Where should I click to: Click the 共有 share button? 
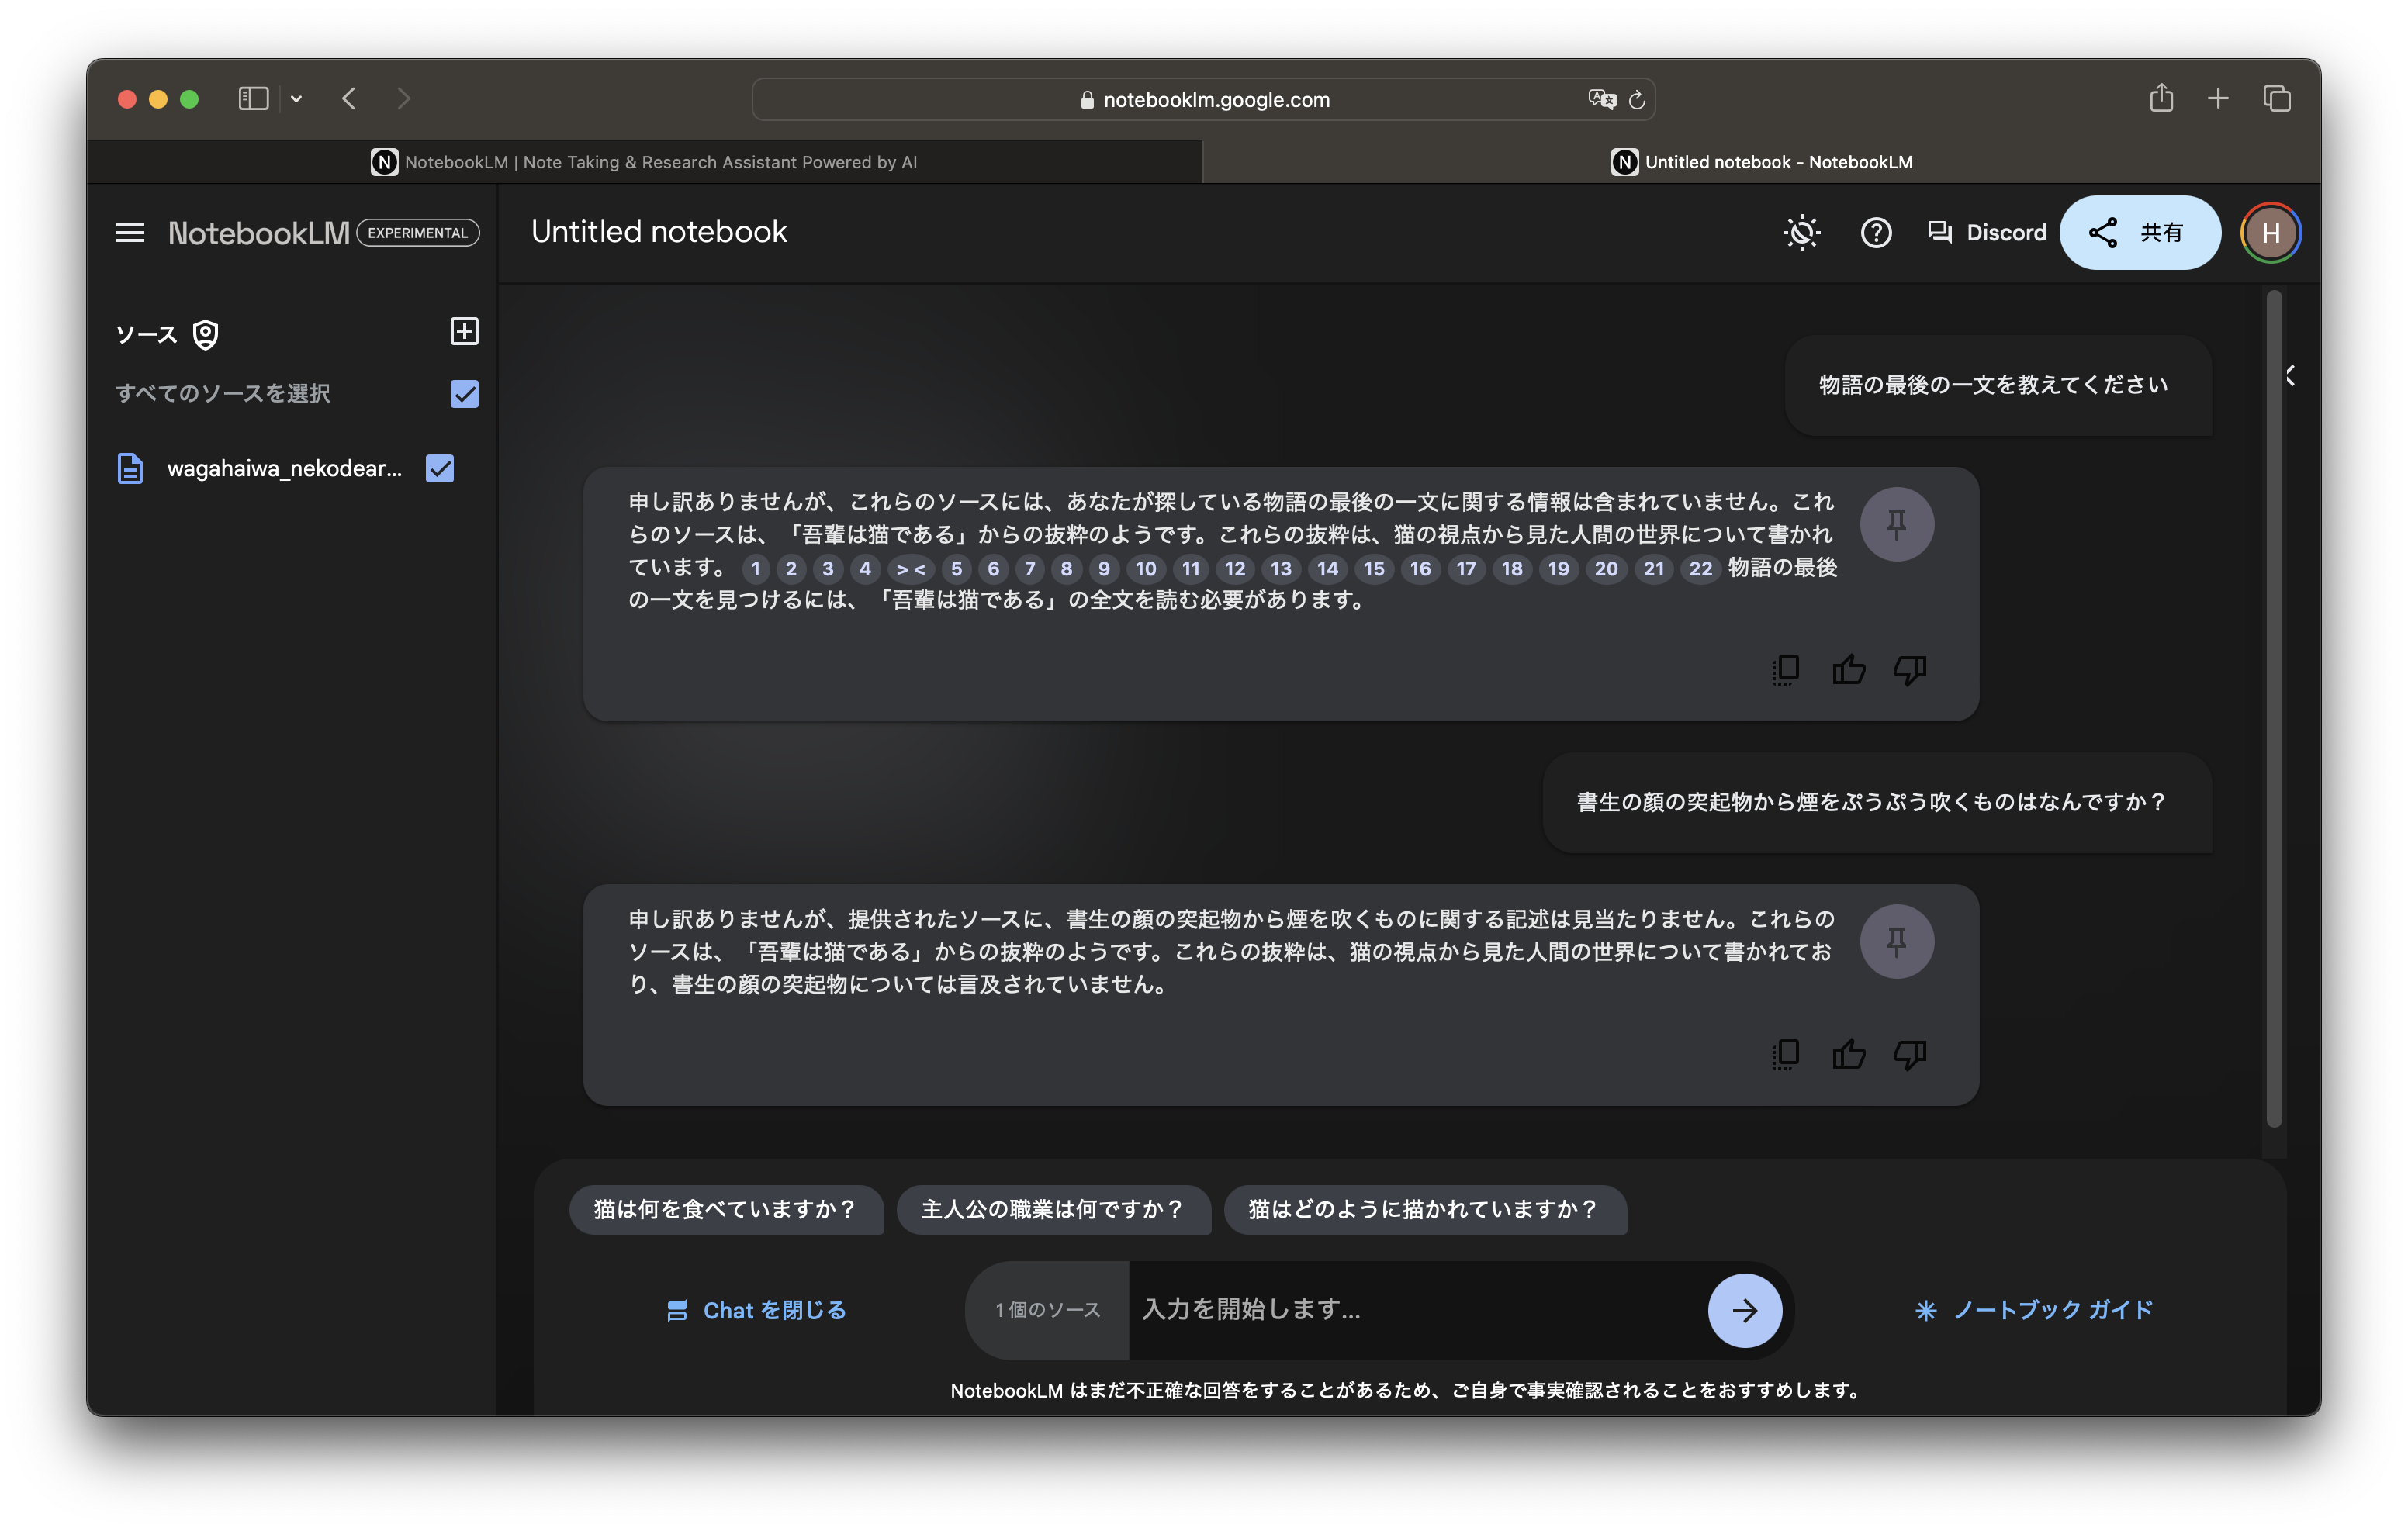pos(2139,233)
